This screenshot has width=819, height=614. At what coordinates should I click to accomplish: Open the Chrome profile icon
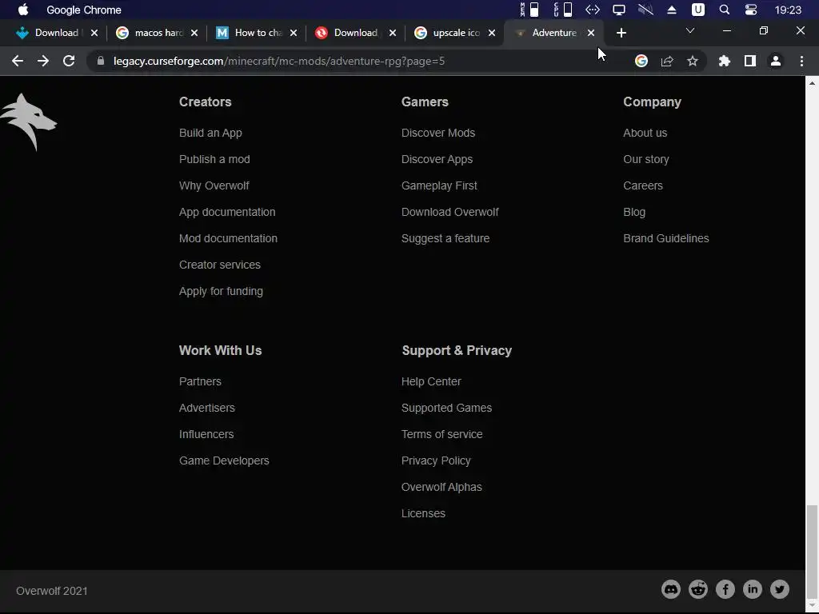[776, 61]
